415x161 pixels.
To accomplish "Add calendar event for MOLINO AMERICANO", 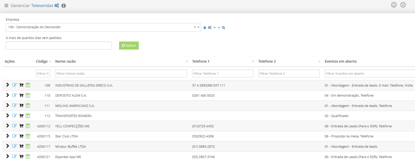I will [x=28, y=105].
